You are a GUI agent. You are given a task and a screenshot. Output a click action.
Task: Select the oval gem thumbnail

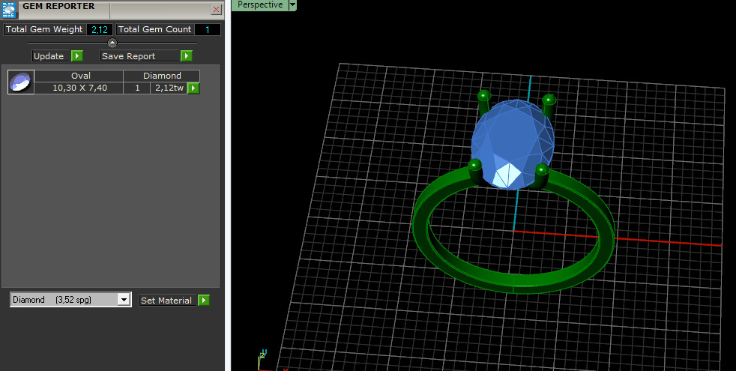click(21, 82)
